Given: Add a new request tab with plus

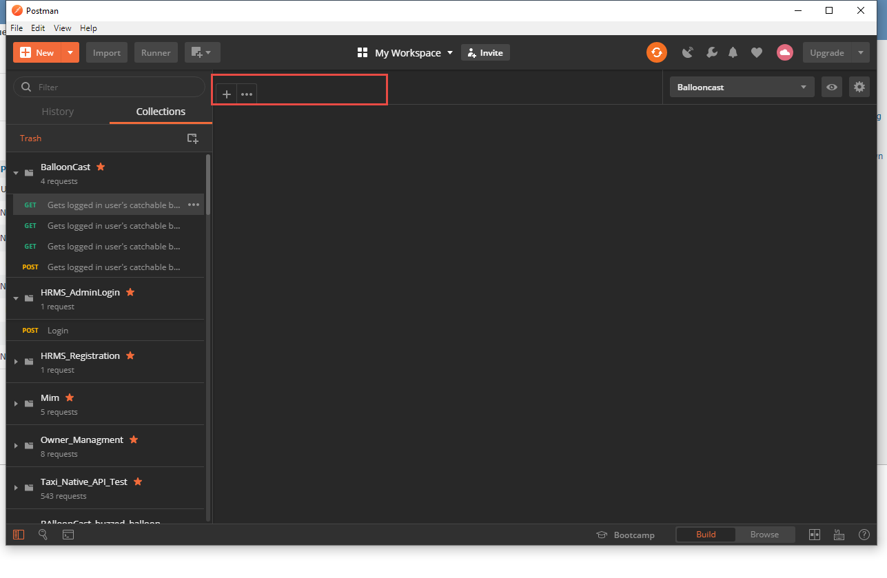Looking at the screenshot, I should pos(227,94).
